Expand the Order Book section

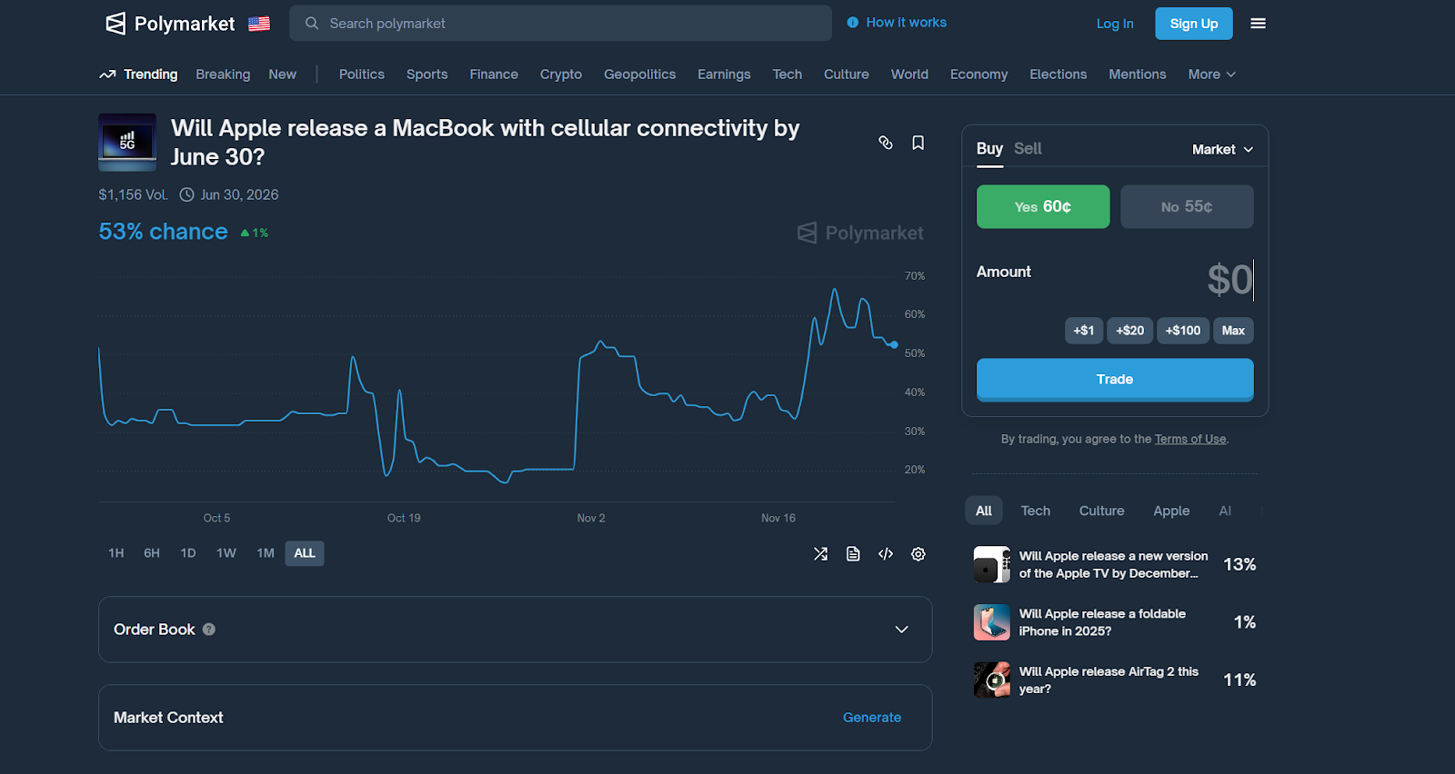click(901, 630)
